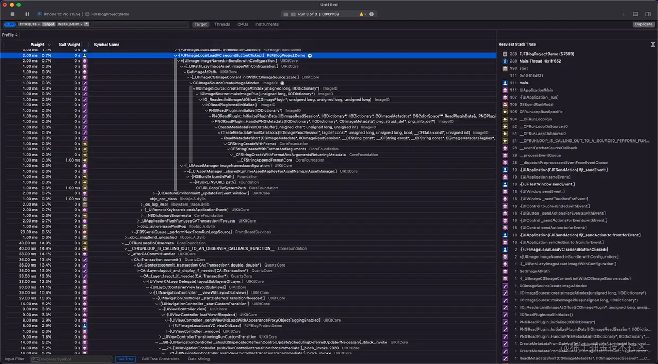Collapse the __CFRunLoopDoObservers row
This screenshot has width=658, height=364.
123,243
